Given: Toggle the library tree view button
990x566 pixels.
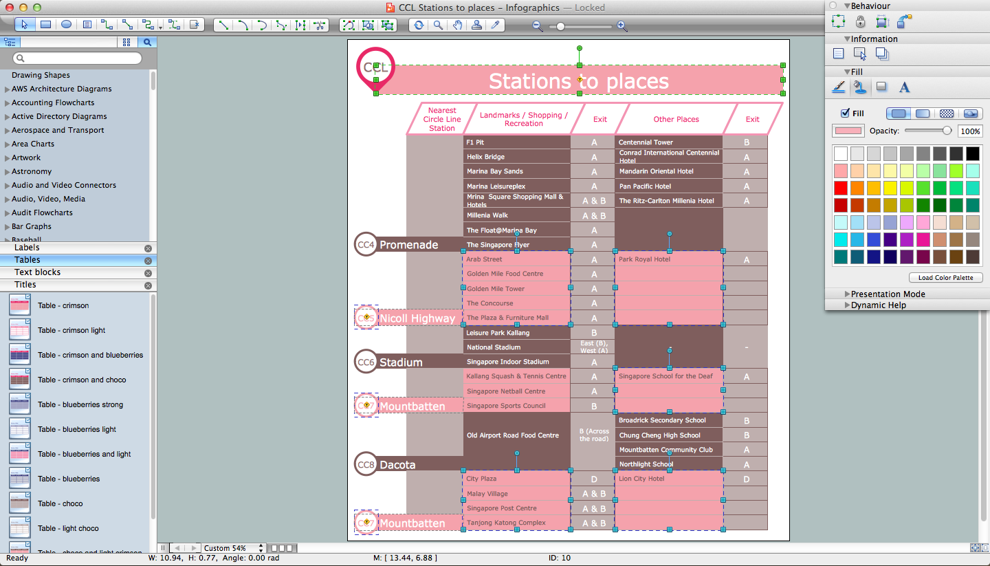Looking at the screenshot, I should (10, 42).
